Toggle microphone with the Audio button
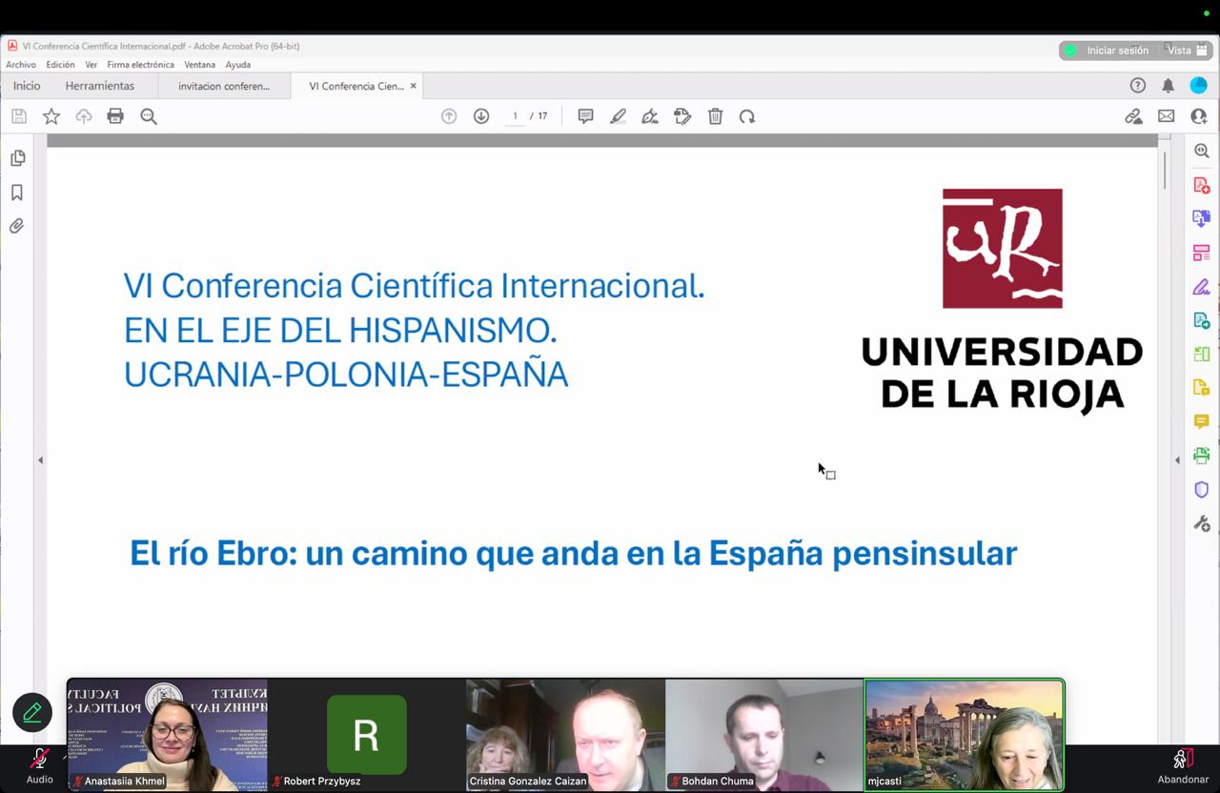The image size is (1220, 793). [x=39, y=765]
